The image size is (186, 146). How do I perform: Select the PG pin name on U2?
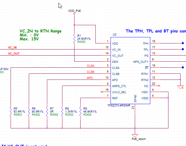pos(146,56)
